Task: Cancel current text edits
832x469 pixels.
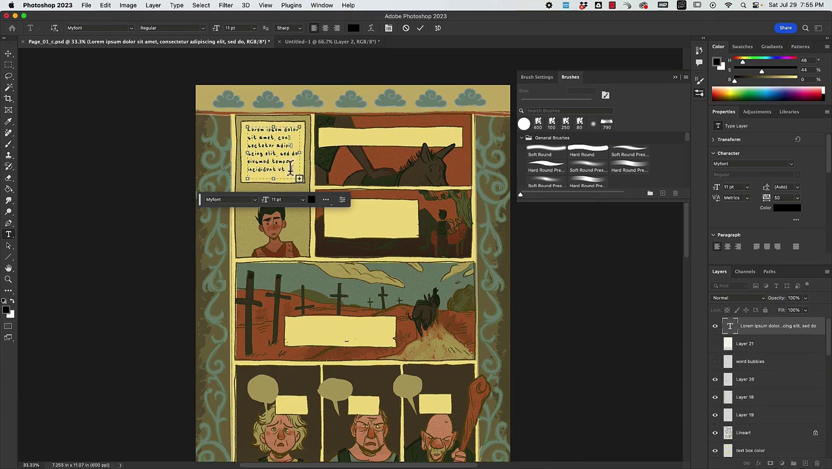Action: tap(406, 28)
